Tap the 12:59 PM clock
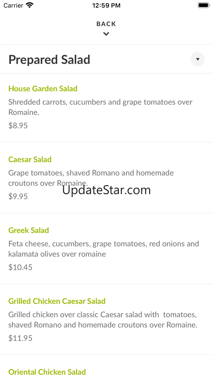 point(106,5)
